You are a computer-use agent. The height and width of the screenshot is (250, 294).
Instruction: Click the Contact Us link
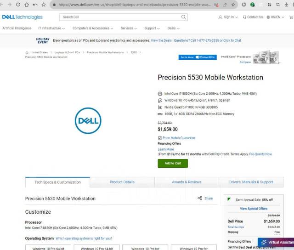click(253, 17)
